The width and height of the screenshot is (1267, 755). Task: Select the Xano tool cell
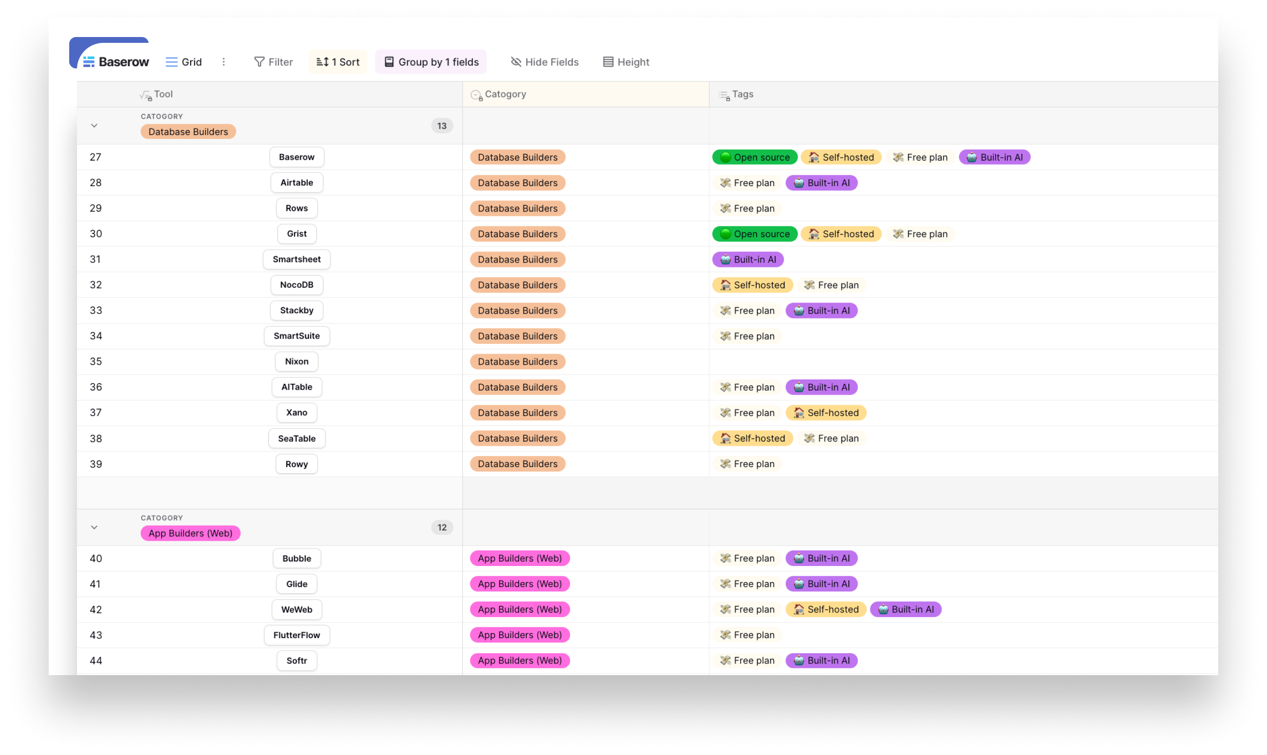pos(297,413)
